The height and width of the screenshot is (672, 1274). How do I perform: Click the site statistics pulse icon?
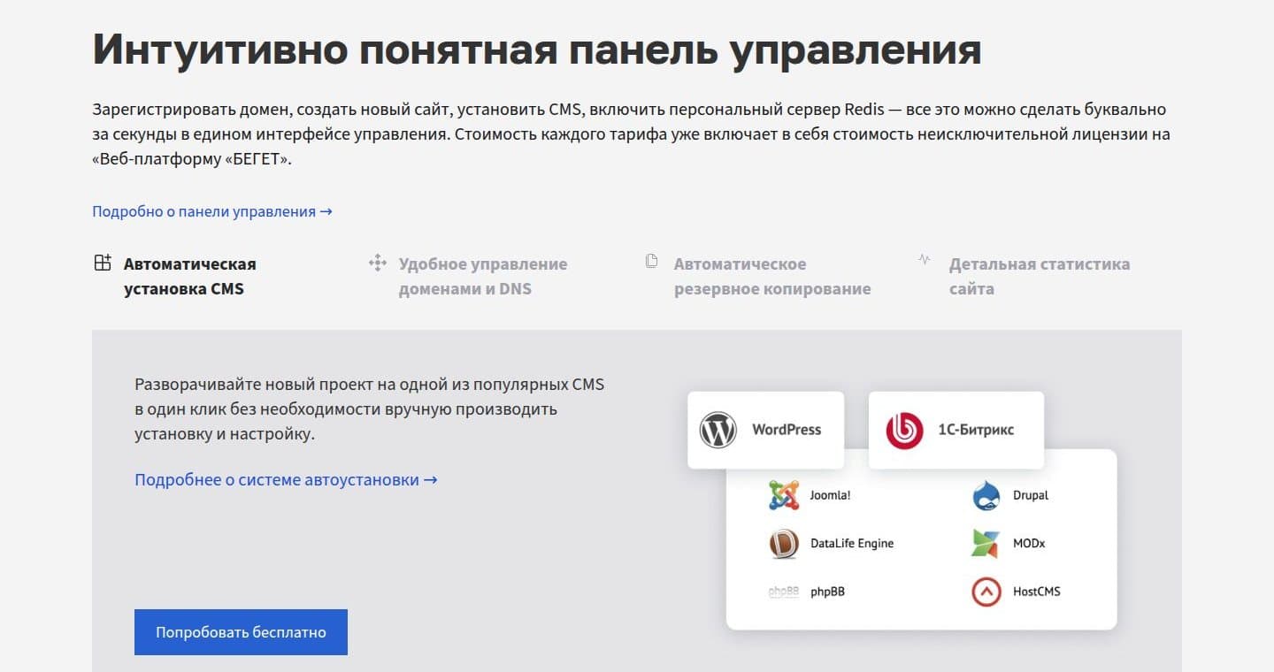(x=925, y=260)
